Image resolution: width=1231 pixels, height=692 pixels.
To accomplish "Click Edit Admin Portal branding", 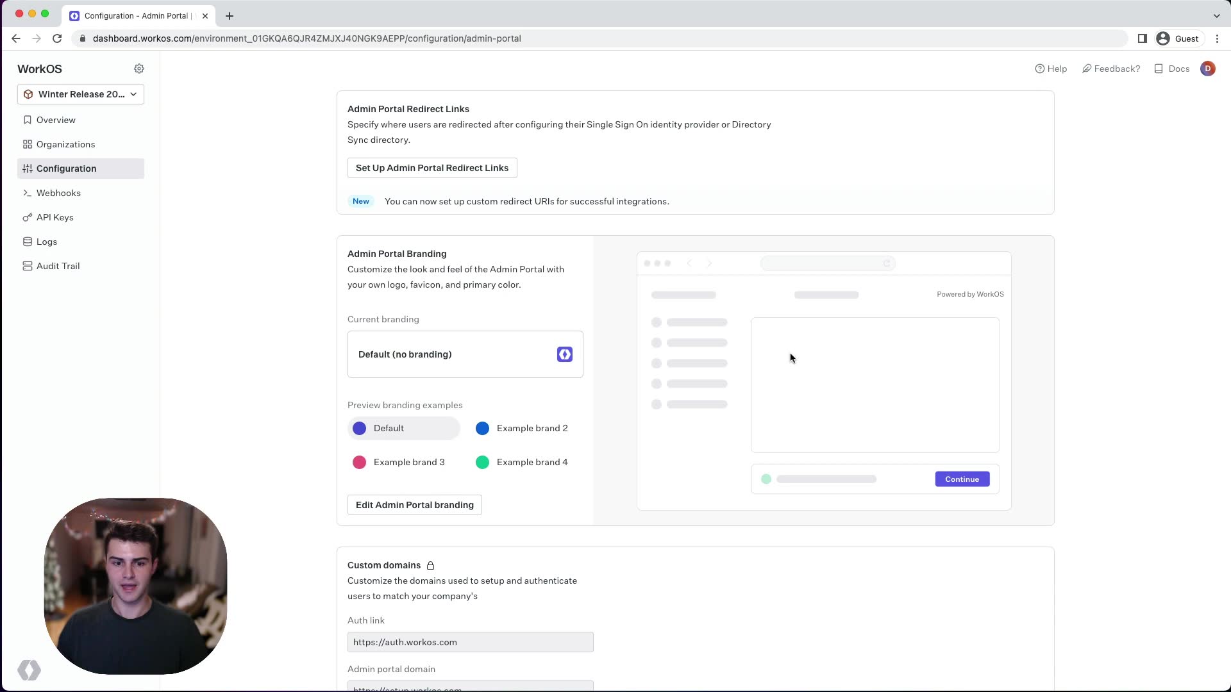I will click(414, 505).
